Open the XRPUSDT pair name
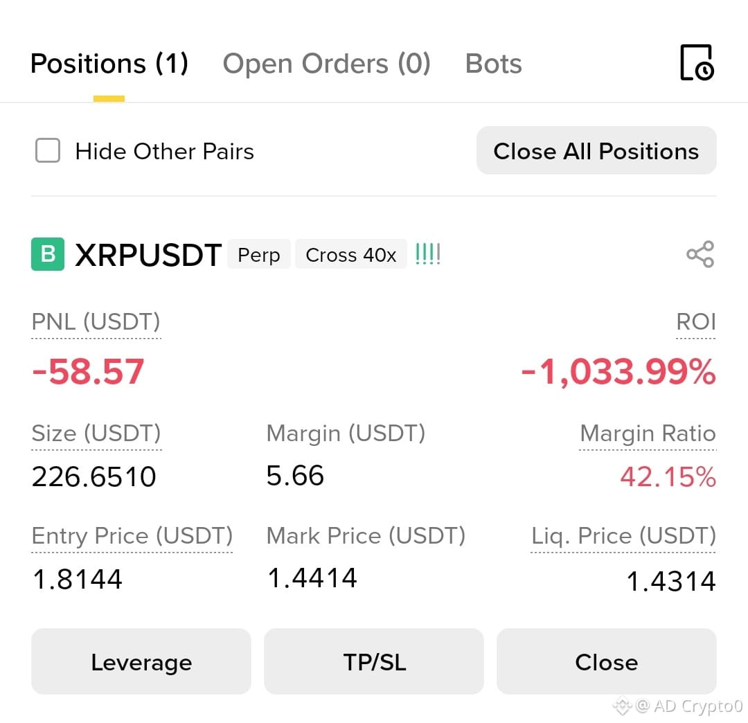The image size is (748, 723). [x=148, y=255]
